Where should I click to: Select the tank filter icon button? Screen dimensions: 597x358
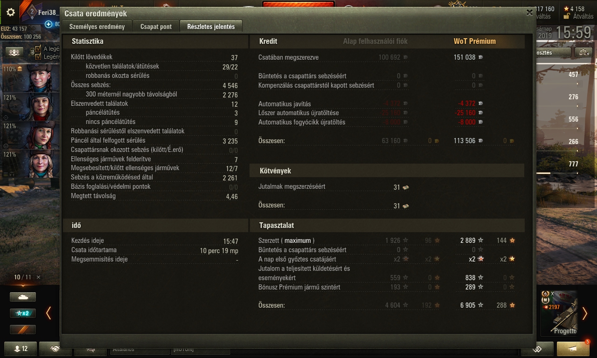pos(23,296)
